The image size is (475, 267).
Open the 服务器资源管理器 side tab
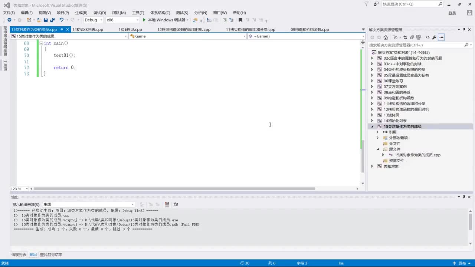5,42
